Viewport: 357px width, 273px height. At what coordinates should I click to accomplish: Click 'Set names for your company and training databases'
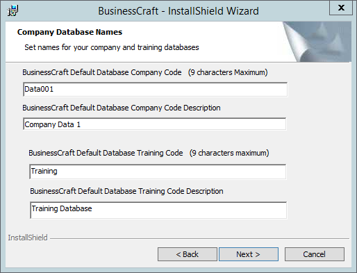[112, 47]
